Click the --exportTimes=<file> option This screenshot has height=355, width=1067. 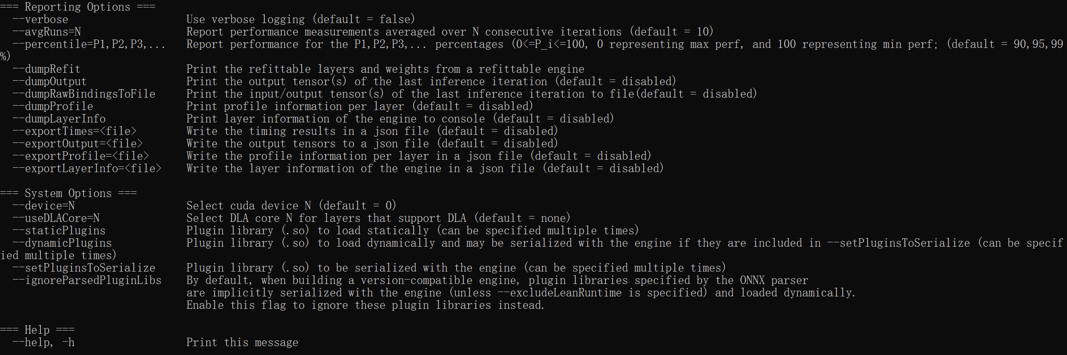(75, 131)
